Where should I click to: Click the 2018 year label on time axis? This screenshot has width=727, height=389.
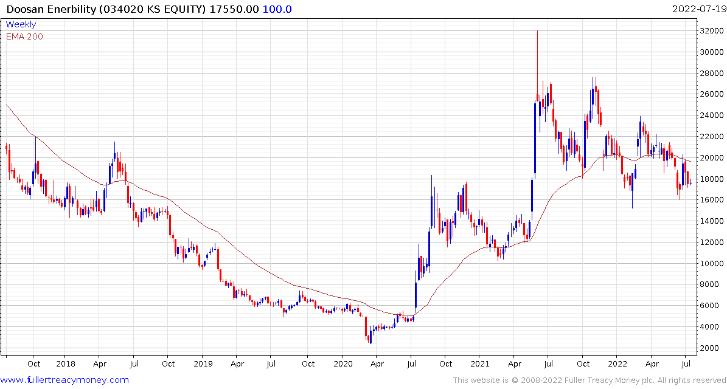64,364
